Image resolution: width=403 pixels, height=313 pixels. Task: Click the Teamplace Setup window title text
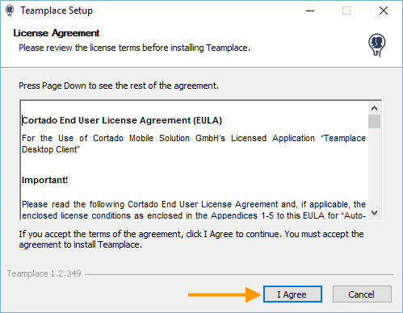tap(57, 10)
